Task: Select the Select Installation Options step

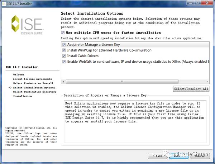Action: (x=34, y=87)
